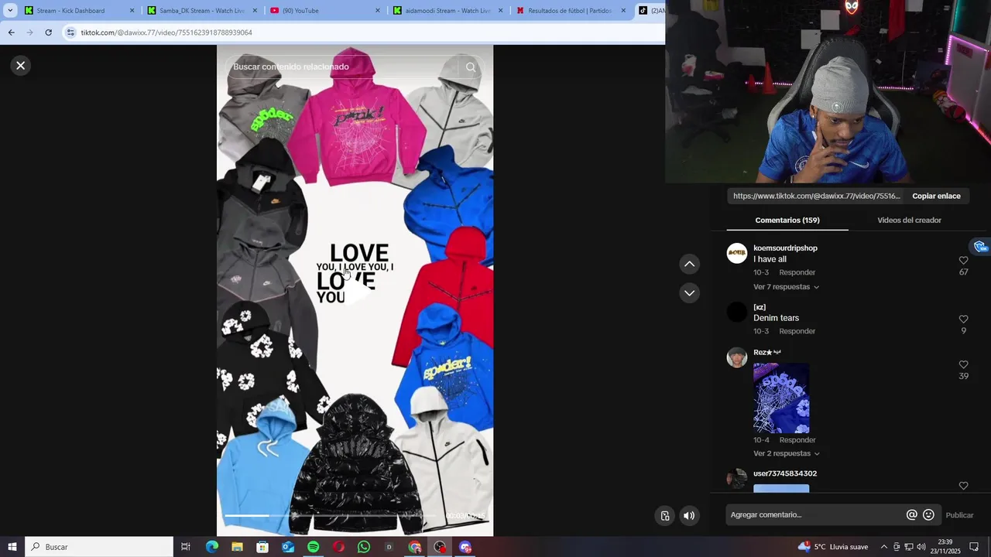This screenshot has width=991, height=557.
Task: Open Task View on taskbar
Action: (186, 547)
